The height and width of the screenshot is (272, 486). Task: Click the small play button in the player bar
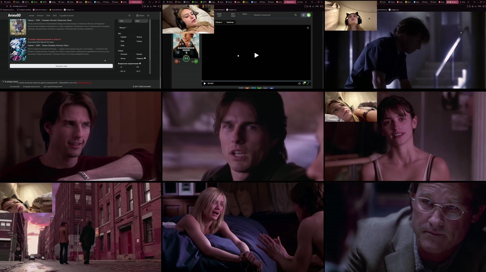coord(205,83)
